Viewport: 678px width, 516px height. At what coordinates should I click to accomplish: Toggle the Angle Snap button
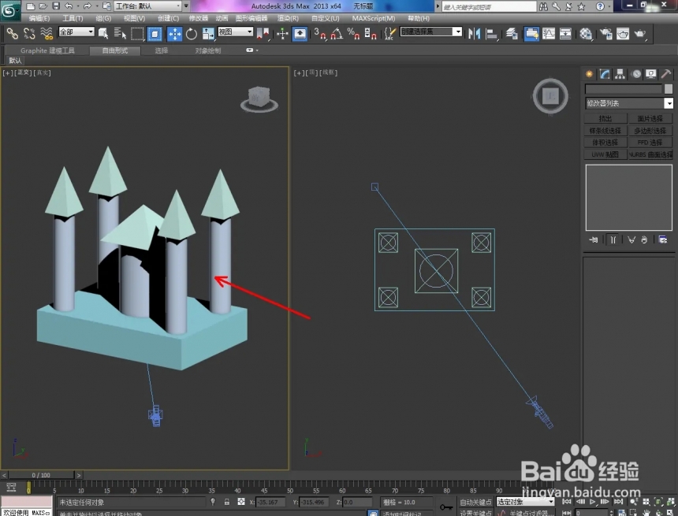point(337,34)
